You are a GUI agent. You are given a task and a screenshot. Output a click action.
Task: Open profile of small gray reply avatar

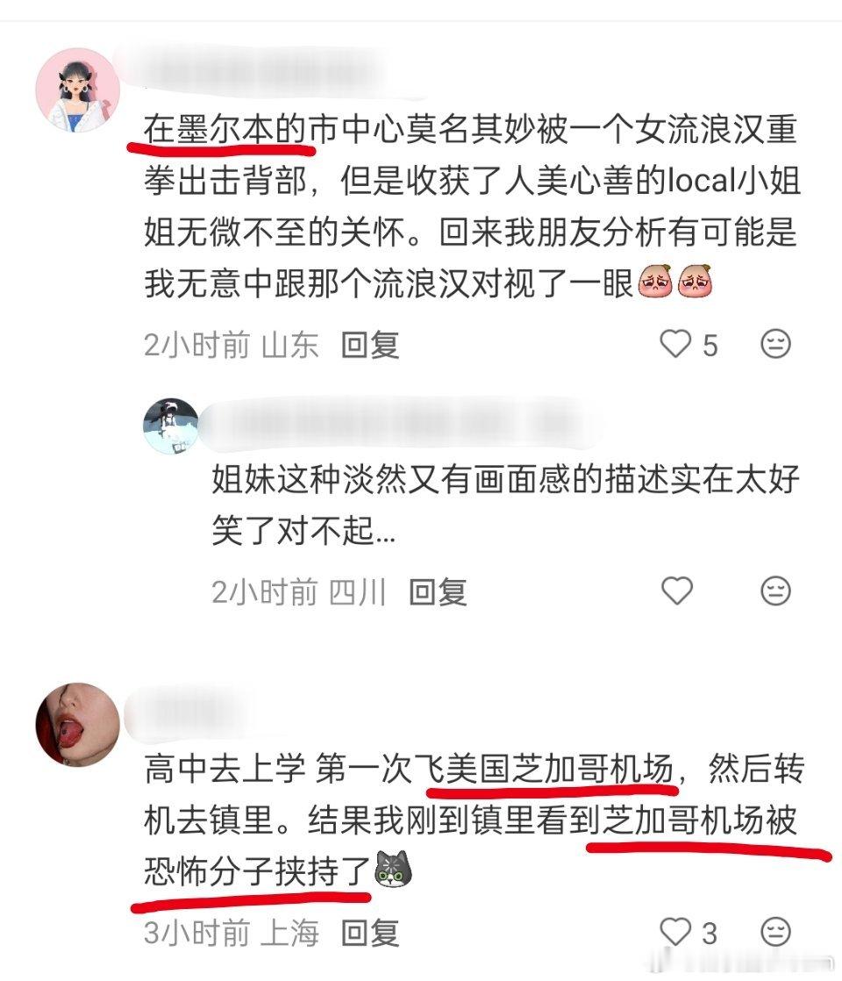pos(171,426)
